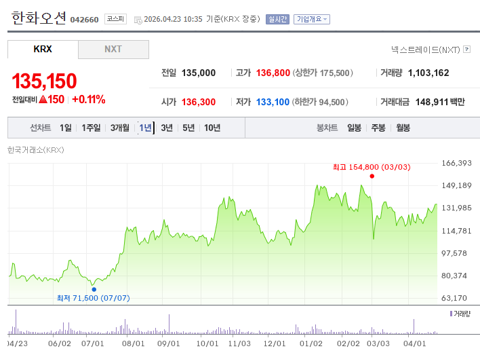Click the 01/02 date axis label
480x355 pixels.
pos(311,343)
